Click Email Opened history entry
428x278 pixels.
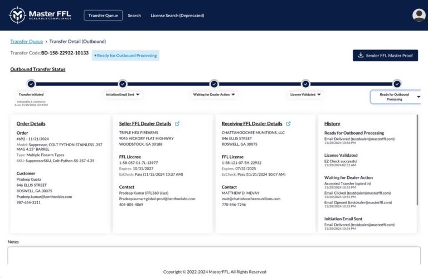[358, 202]
